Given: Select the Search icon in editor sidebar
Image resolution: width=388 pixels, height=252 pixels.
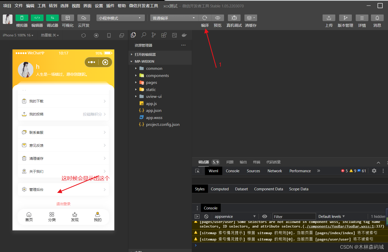Looking at the screenshot, I should pyautogui.click(x=144, y=35).
